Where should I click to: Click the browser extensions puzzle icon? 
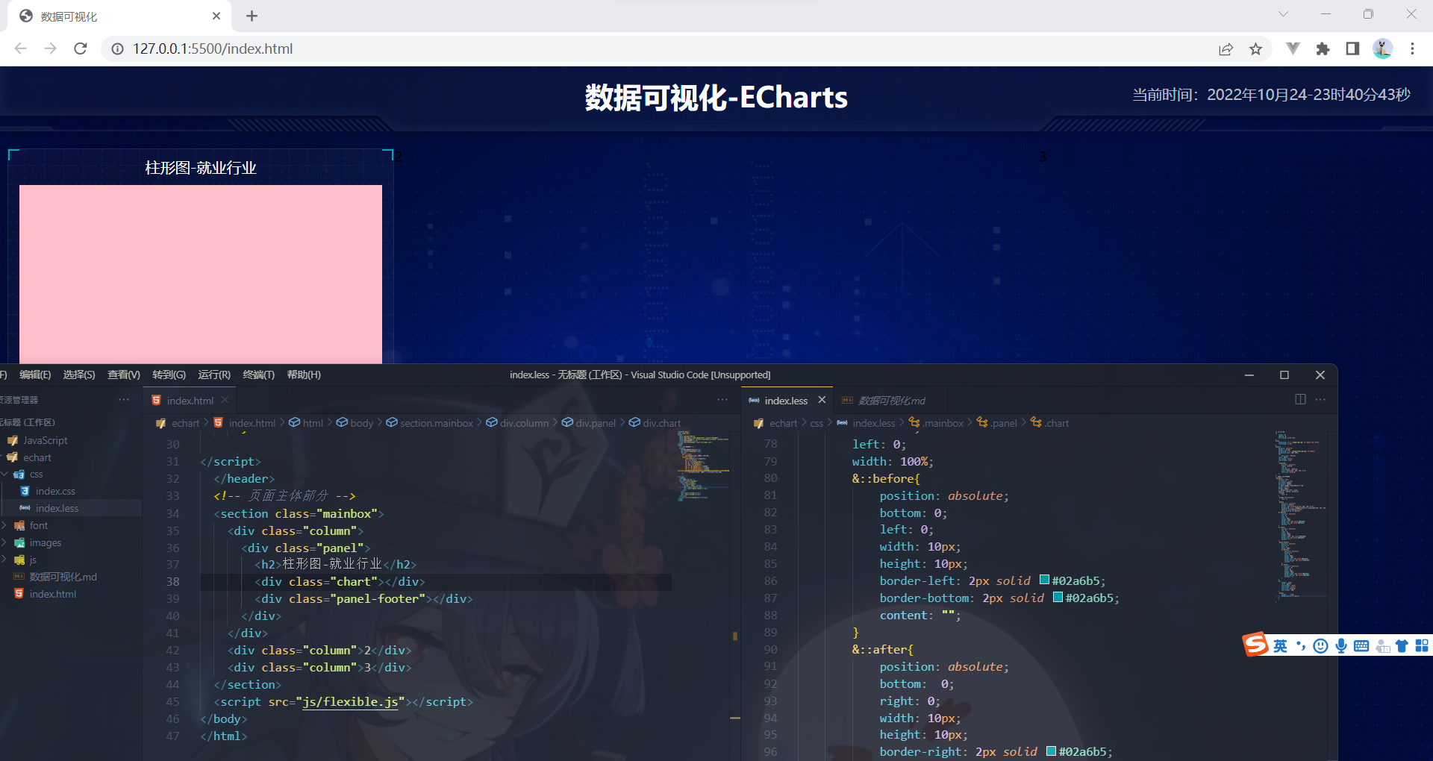1323,48
